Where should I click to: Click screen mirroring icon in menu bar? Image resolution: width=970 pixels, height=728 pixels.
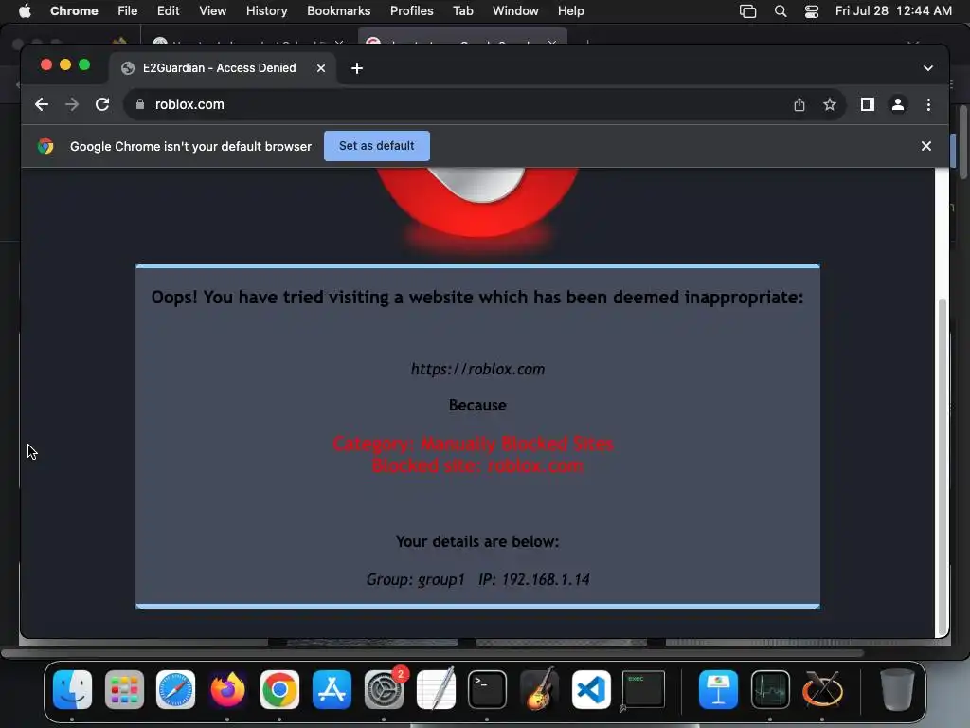[748, 11]
